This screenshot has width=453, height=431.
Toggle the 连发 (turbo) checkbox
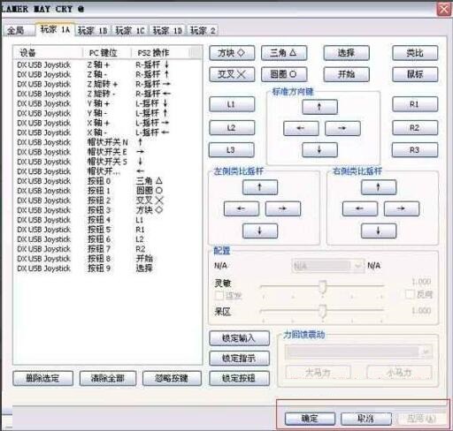[x=219, y=296]
